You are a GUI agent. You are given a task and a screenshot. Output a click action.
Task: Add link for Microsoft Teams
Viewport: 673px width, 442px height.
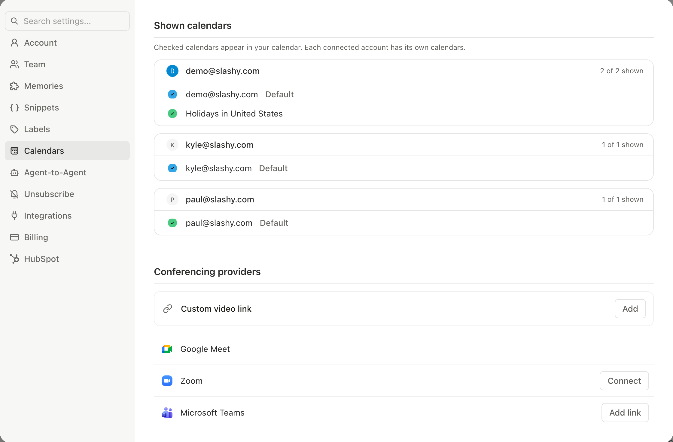tap(625, 413)
